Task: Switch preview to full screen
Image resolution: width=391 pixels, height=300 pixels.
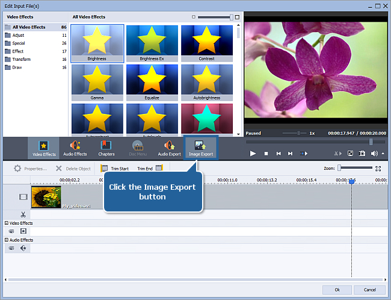Action: pos(350,153)
